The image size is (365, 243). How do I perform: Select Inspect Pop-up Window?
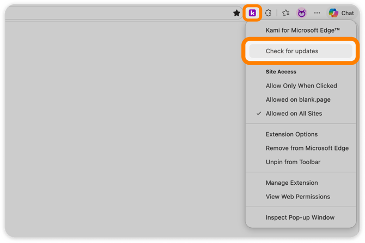click(x=301, y=217)
